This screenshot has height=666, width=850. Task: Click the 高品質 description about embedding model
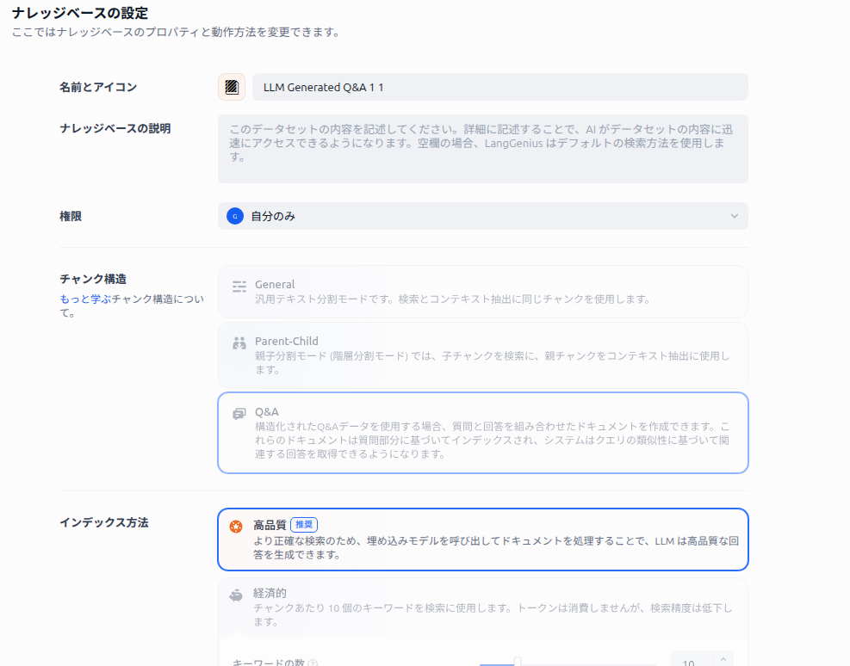pyautogui.click(x=496, y=547)
